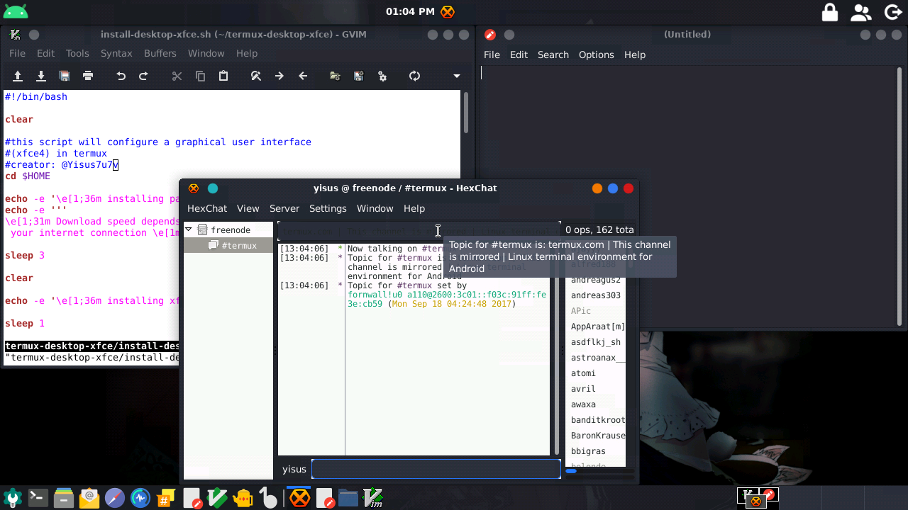The height and width of the screenshot is (510, 908).
Task: Select freenode server in channel tree
Action: click(x=230, y=229)
